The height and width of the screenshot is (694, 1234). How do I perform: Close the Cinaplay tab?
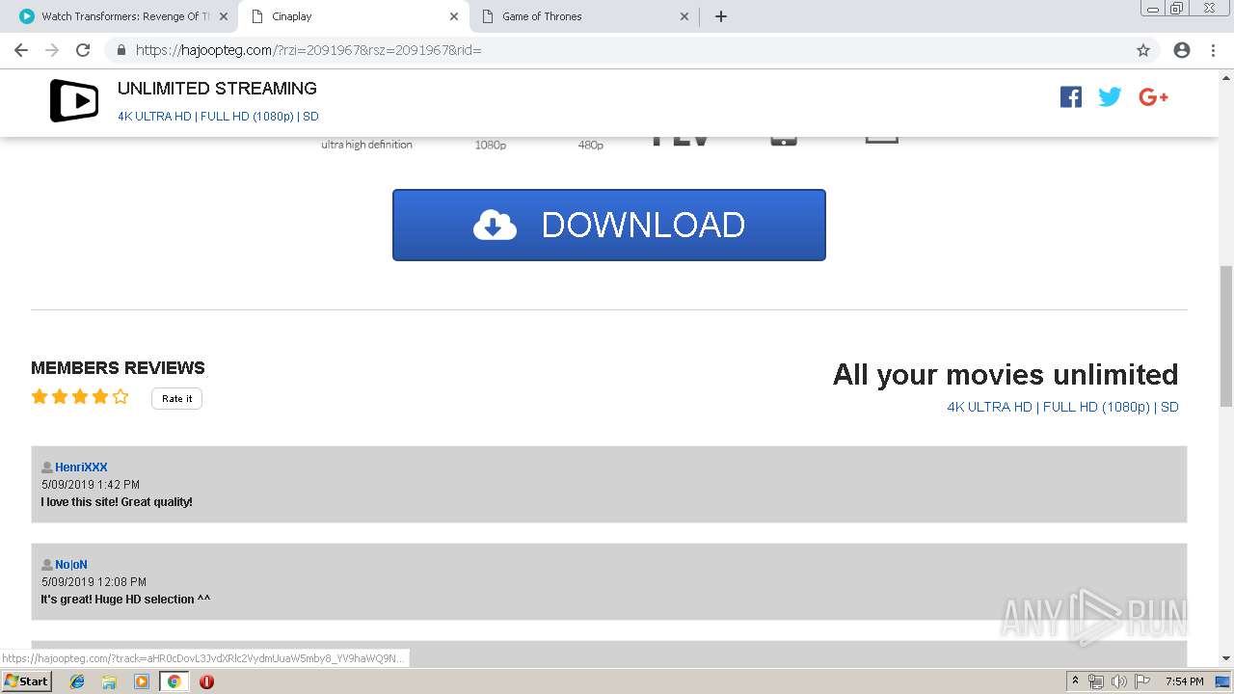[454, 16]
